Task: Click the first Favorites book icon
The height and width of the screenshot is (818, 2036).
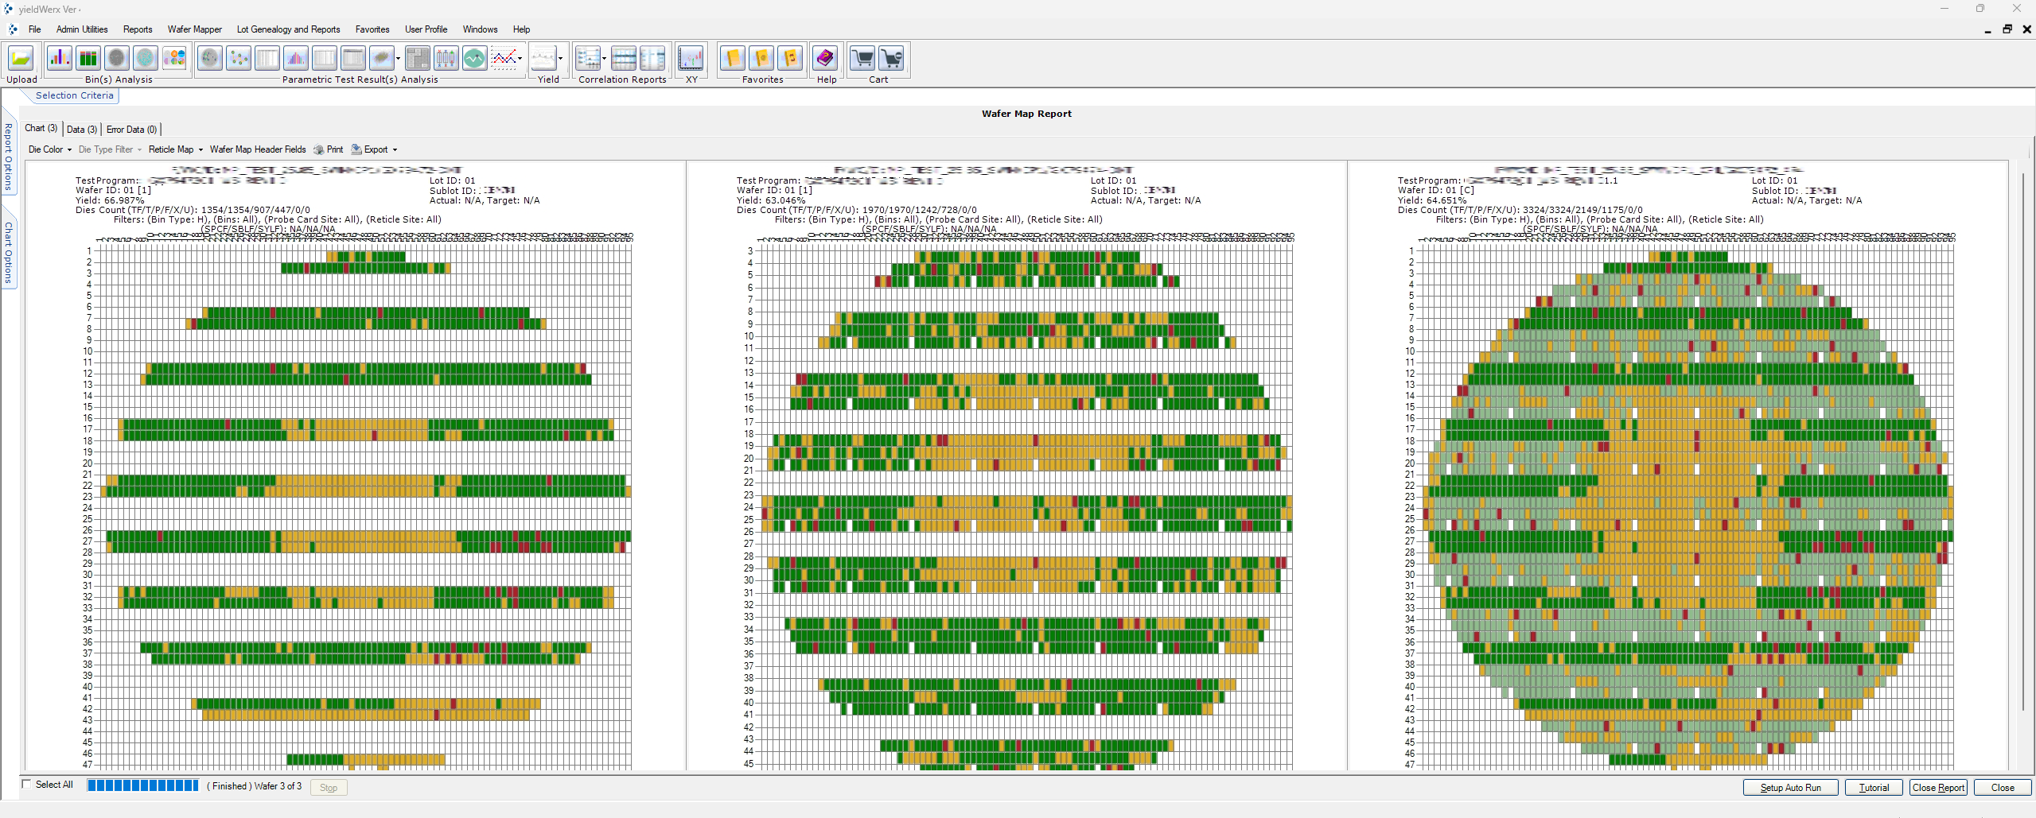Action: pos(733,58)
